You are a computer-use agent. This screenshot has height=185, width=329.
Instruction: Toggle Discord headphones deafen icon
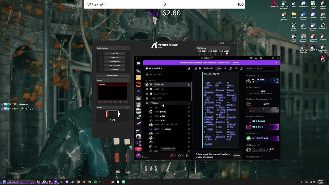click(179, 155)
